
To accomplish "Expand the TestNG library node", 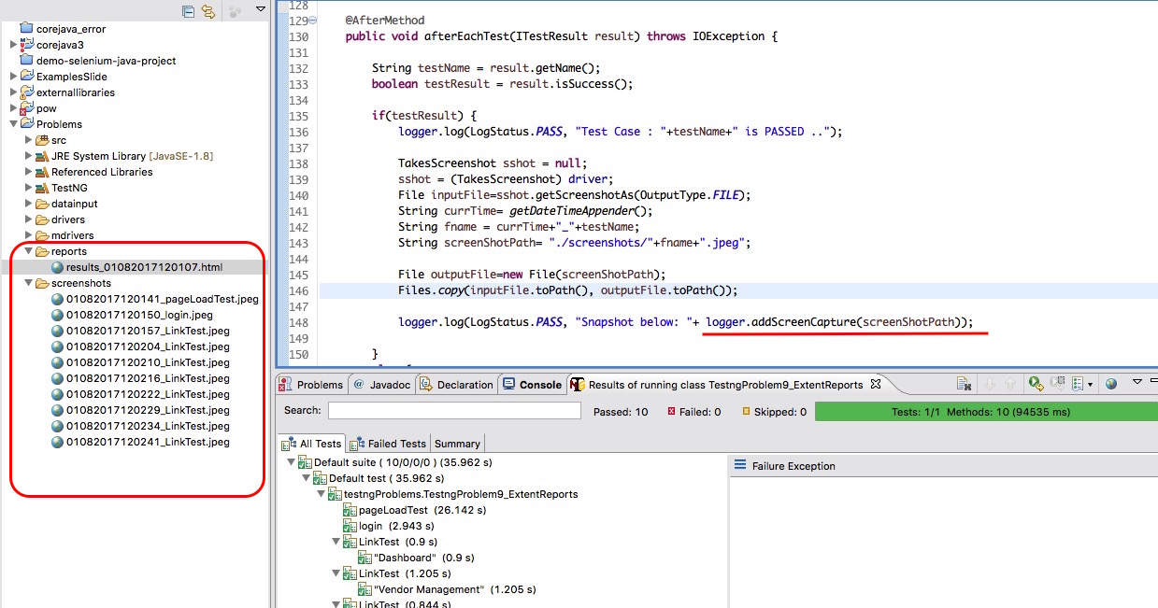I will [28, 188].
